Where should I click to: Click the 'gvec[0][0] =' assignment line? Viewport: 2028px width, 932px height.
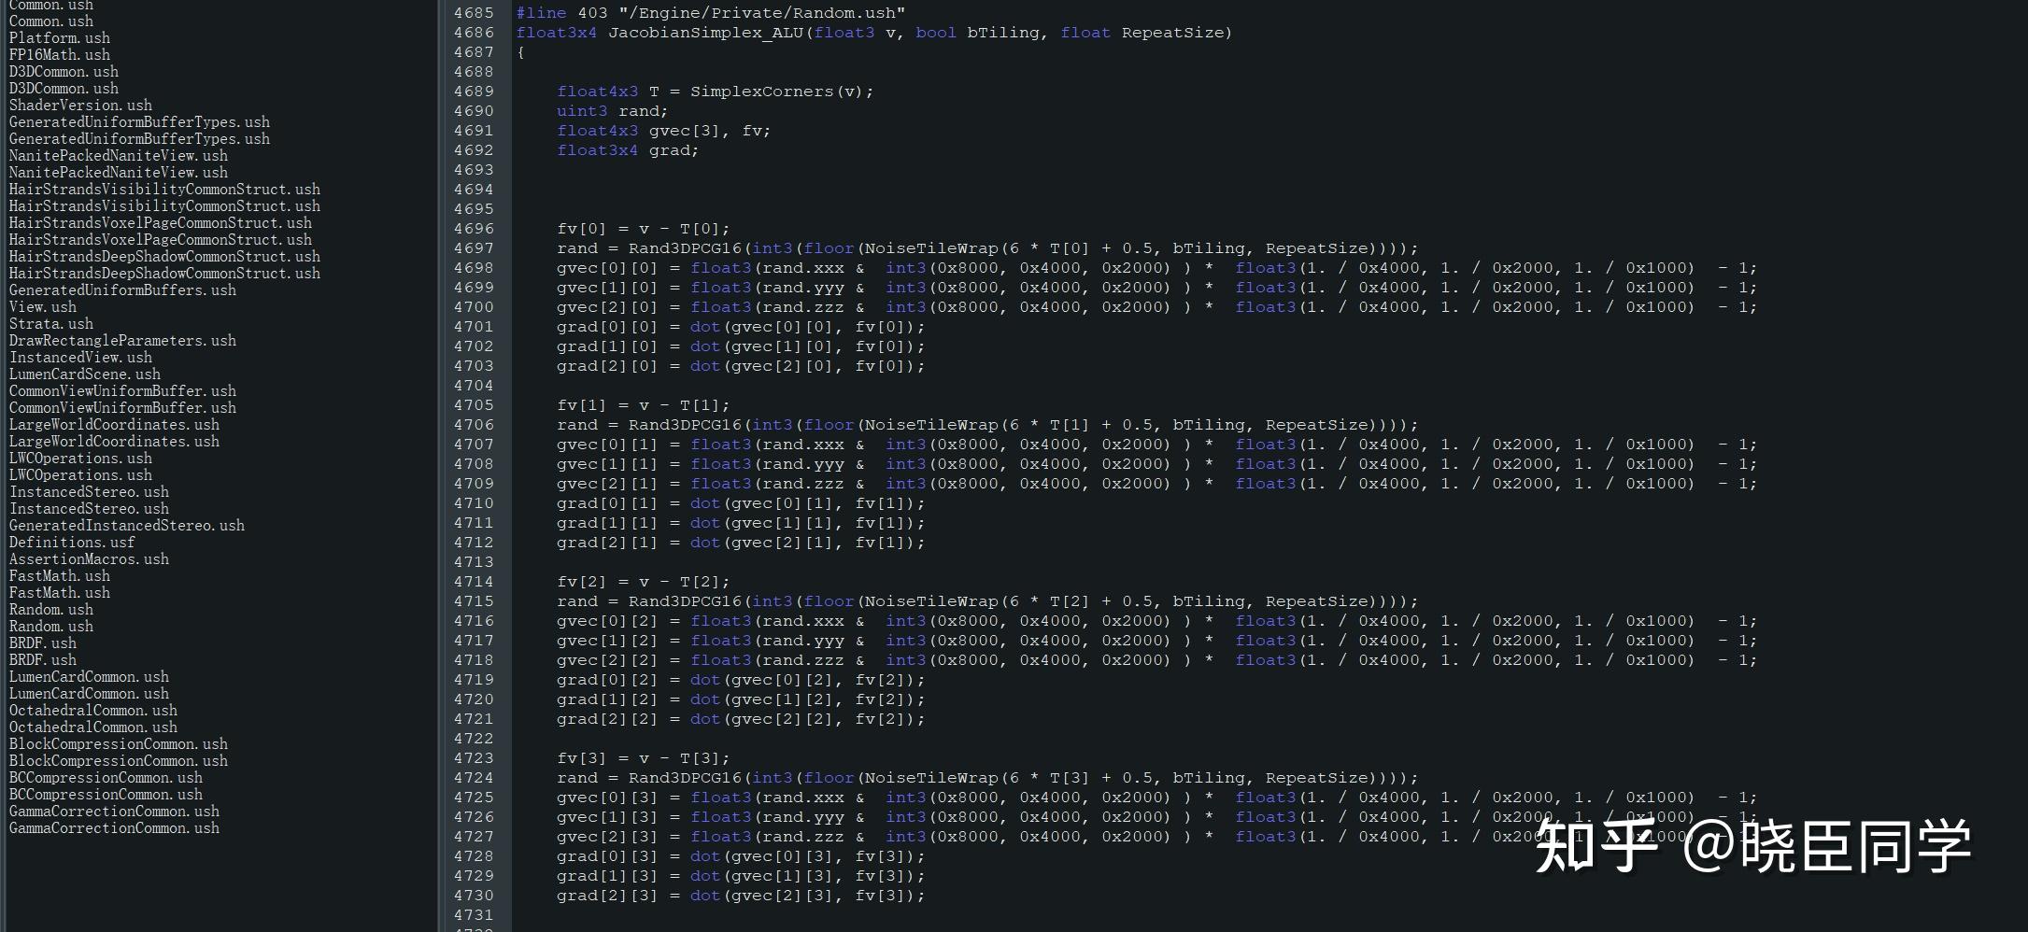pyautogui.click(x=1157, y=268)
